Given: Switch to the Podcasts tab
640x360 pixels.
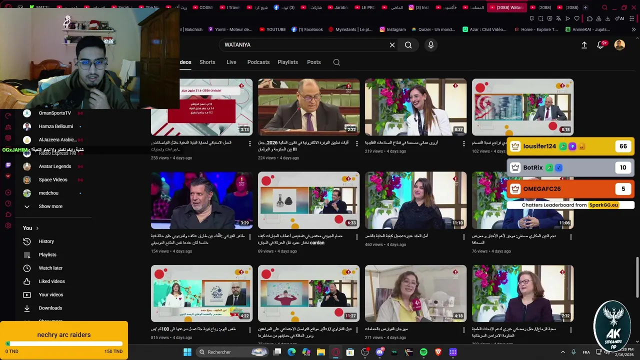Looking at the screenshot, I should click(258, 62).
